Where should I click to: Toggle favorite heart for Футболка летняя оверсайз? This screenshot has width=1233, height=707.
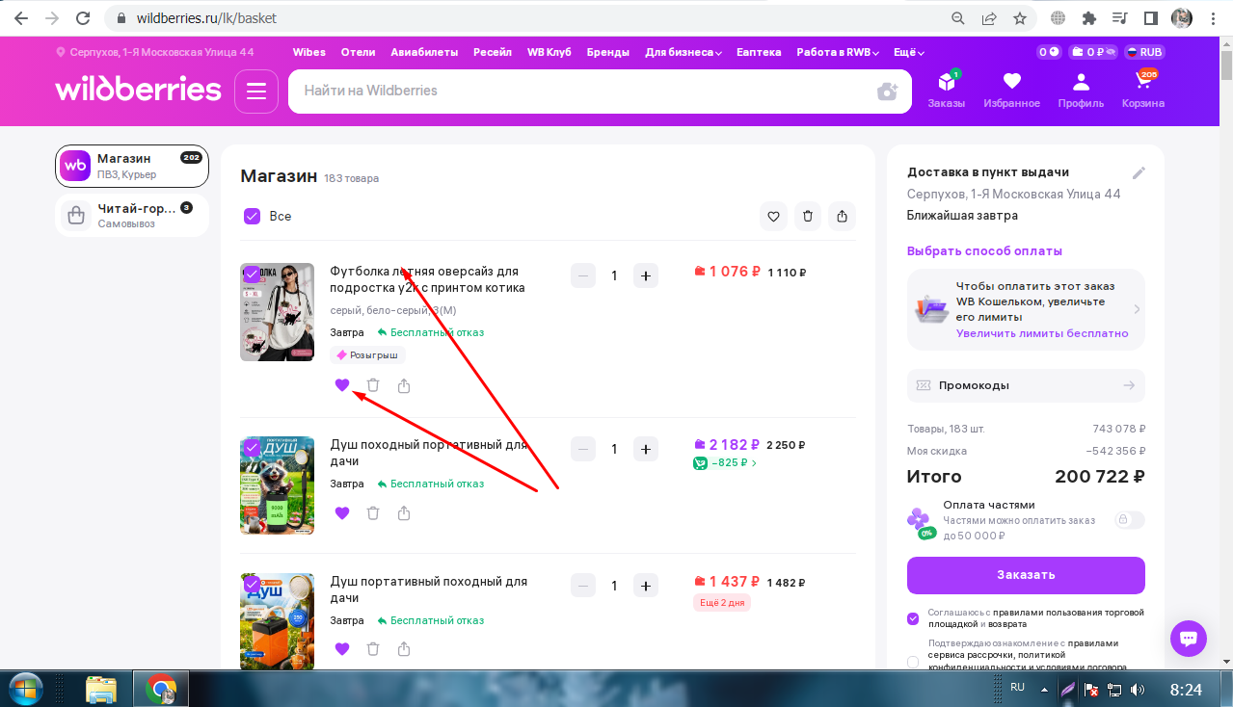[x=341, y=385]
